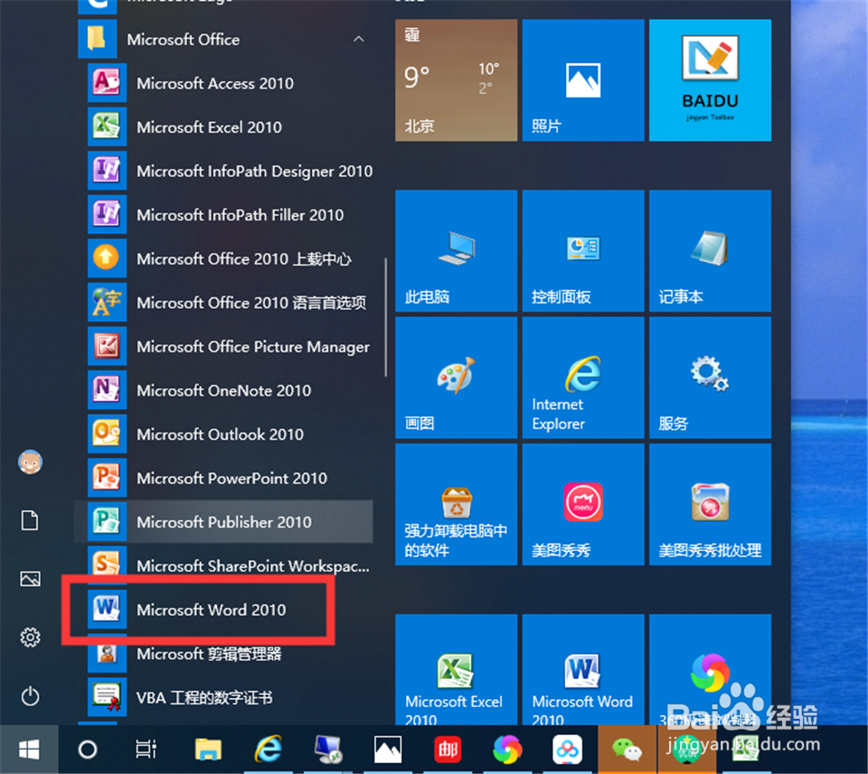Open Microsoft PowerPoint 2010

coord(224,479)
